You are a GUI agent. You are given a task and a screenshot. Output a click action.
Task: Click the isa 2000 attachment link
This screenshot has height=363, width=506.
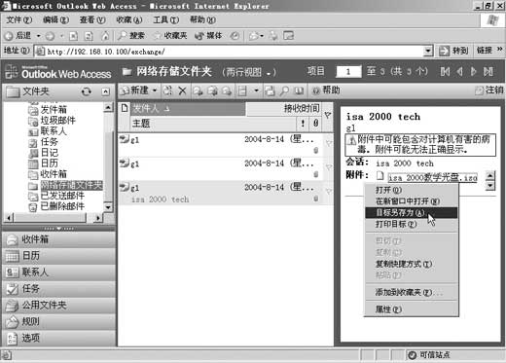433,177
